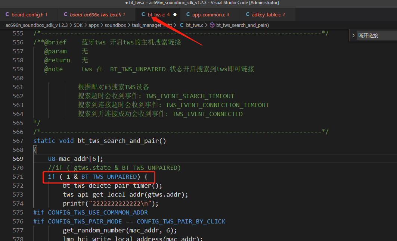Viewport: 397px width, 241px height.
Task: Expand the 断开链接 panel chevron
Action: [x=353, y=35]
